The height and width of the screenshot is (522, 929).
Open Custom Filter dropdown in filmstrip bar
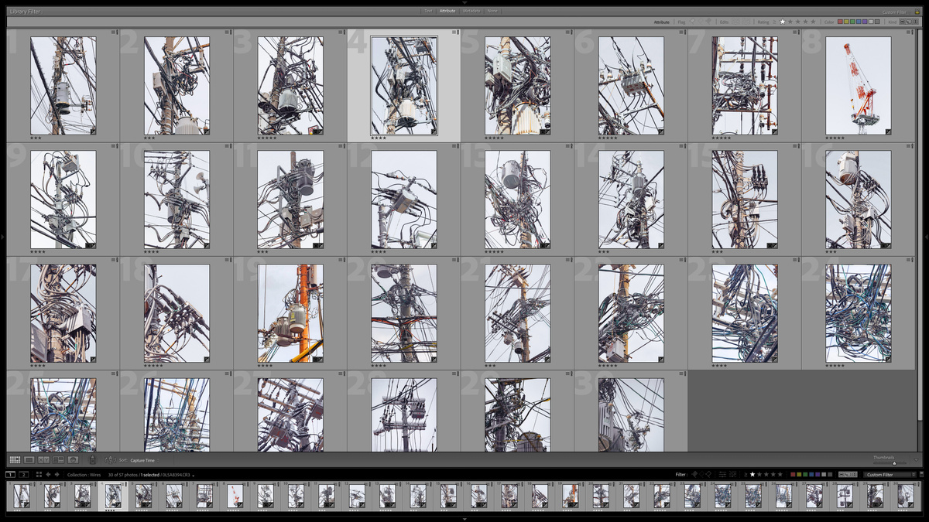(x=890, y=475)
